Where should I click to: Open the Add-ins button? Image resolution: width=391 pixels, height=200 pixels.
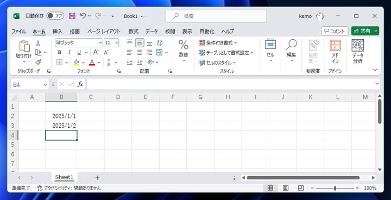click(x=335, y=52)
